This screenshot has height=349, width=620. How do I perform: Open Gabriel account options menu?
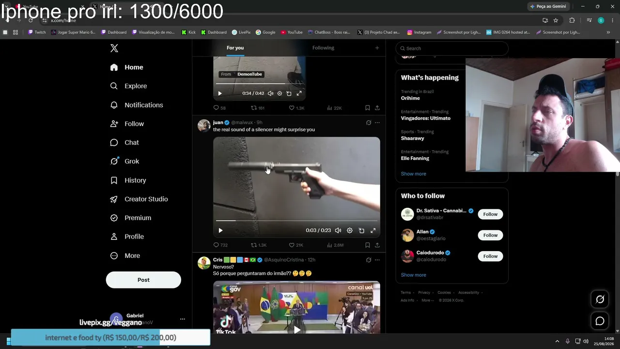pyautogui.click(x=183, y=319)
